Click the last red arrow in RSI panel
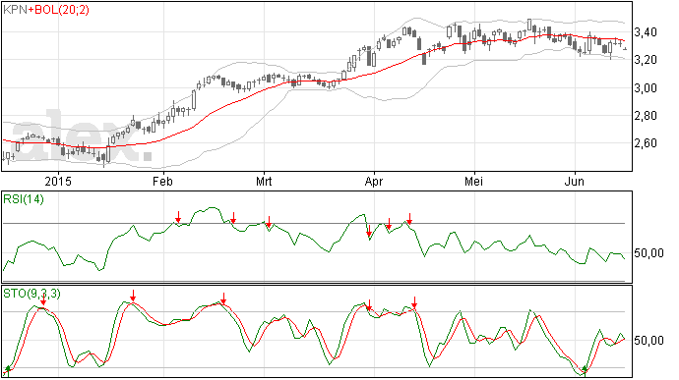 409,219
